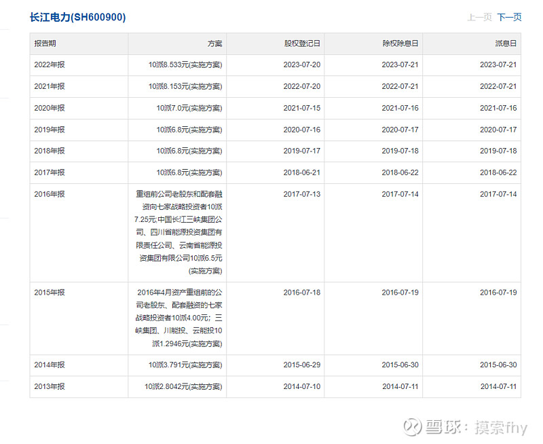Click the 10派8.153元(实施方案) cell
Screen dimensions: 543x444
coord(185,86)
